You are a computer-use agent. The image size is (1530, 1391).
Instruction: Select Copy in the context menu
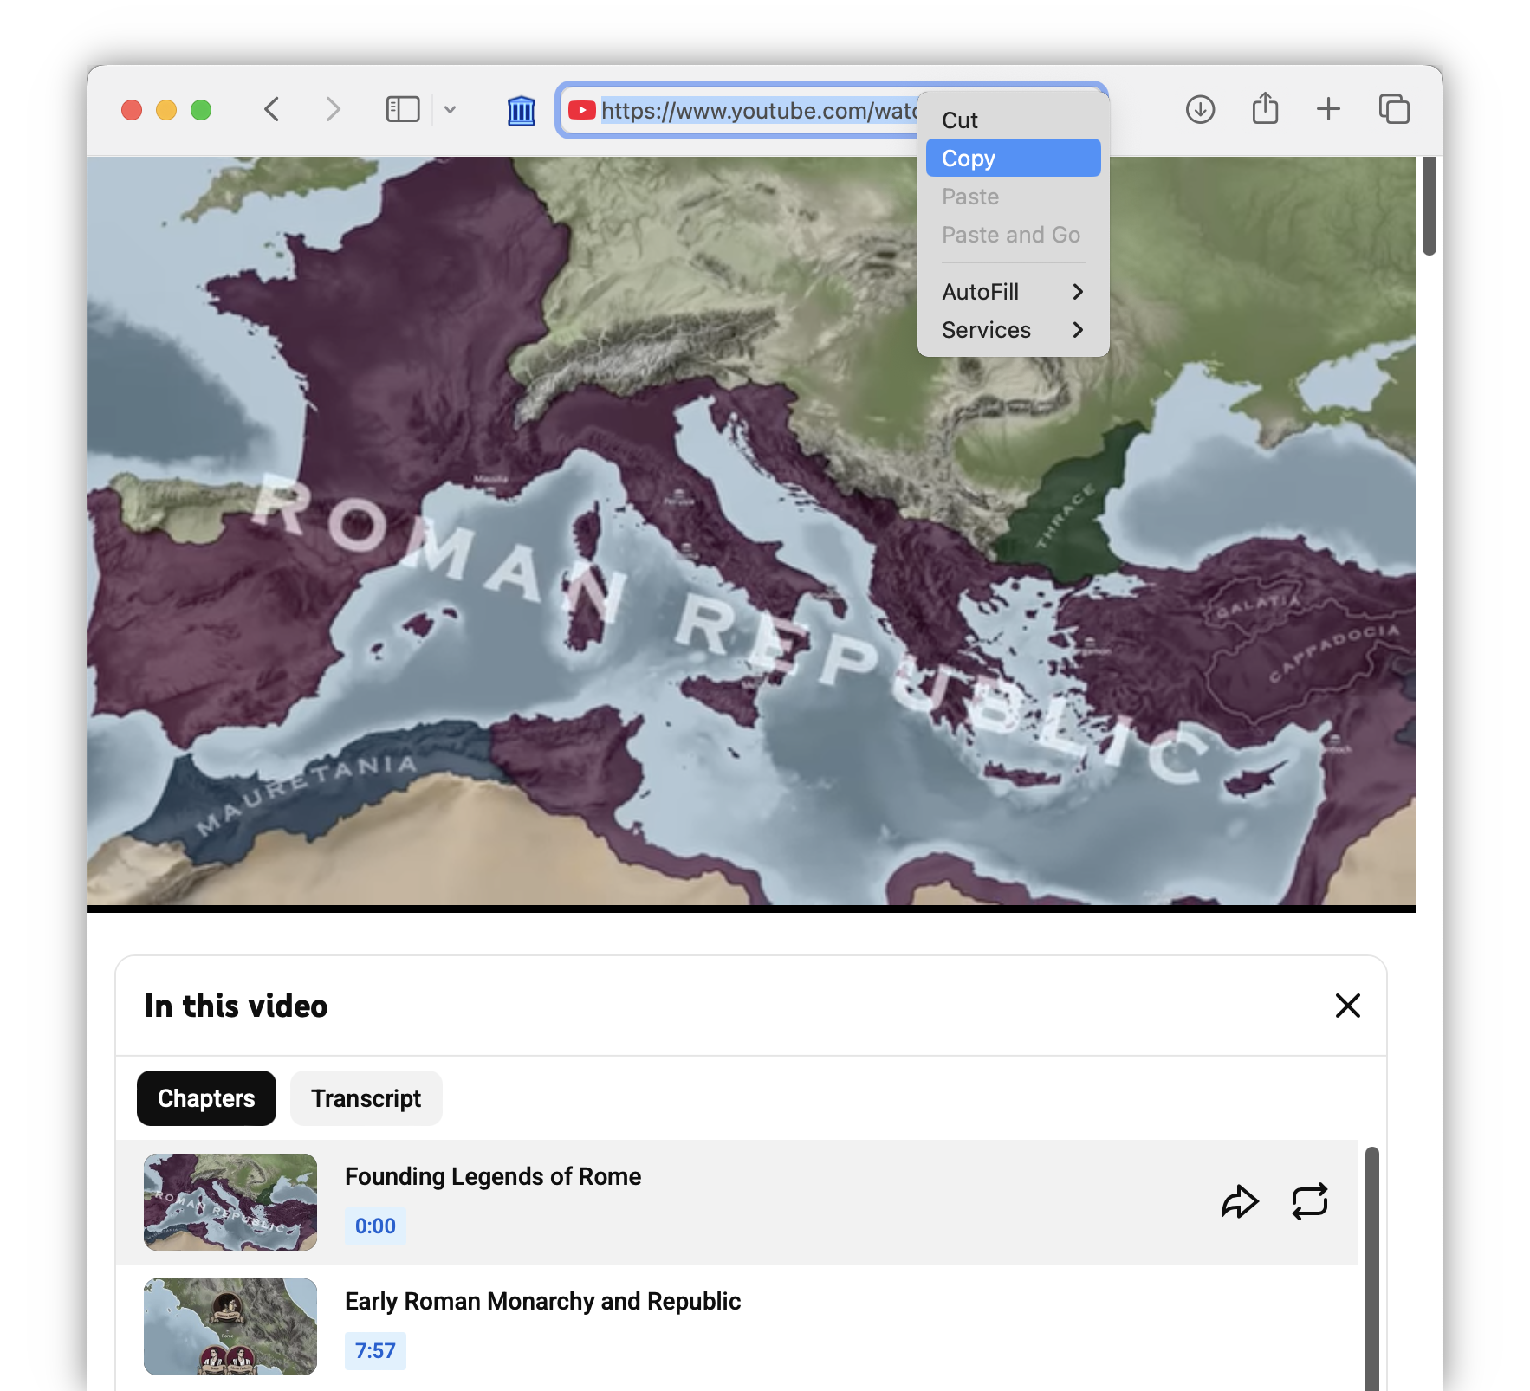(x=1013, y=159)
